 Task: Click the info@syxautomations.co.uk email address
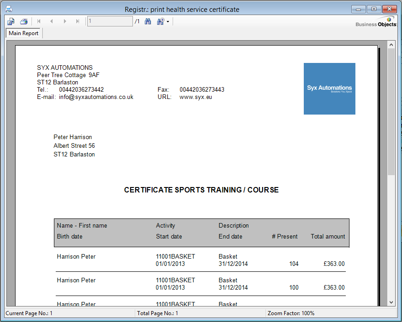(x=96, y=97)
